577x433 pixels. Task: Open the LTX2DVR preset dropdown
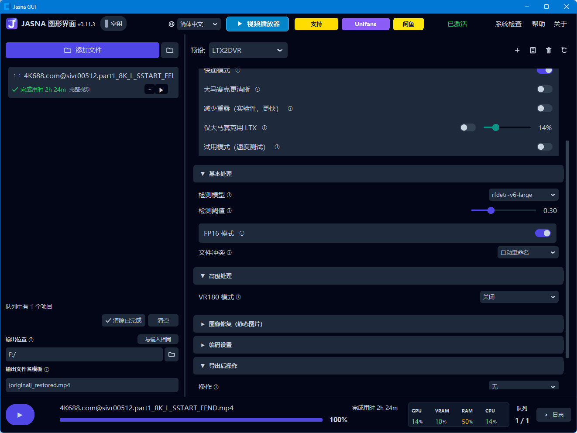[248, 50]
